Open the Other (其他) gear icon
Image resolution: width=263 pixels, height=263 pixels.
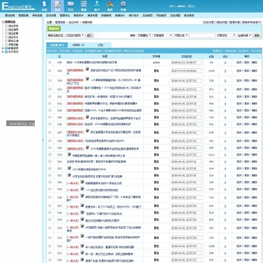(124, 6)
